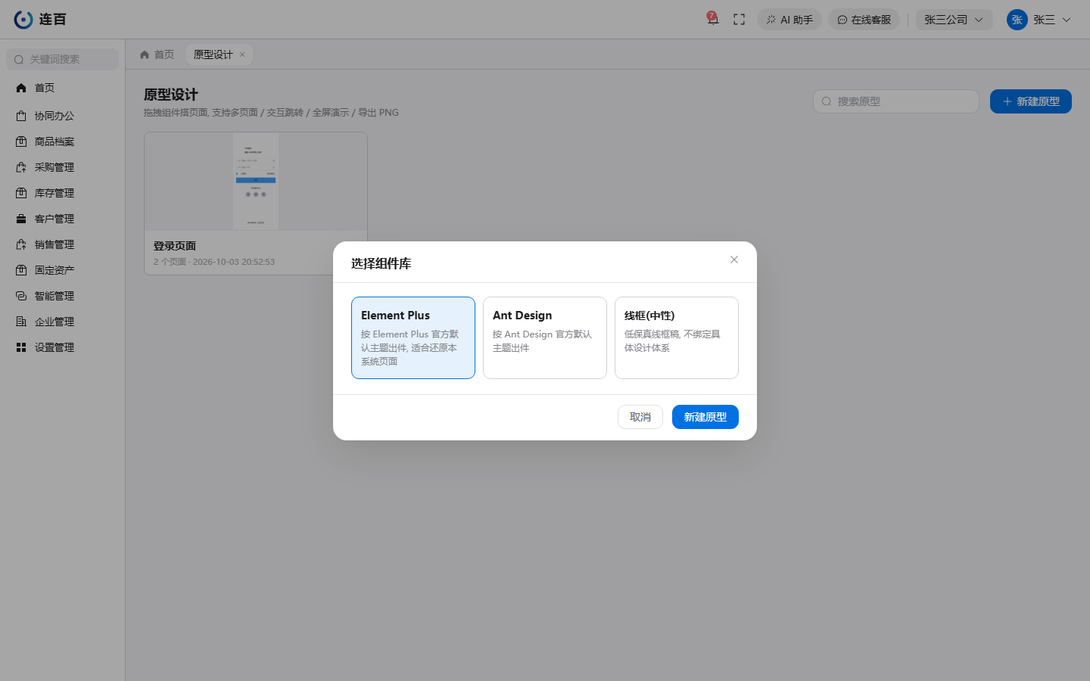This screenshot has height=681, width=1090.
Task: Go to 首页 in the sidebar
Action: pos(63,88)
